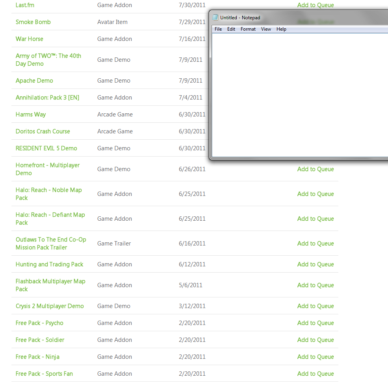Screen dimensions: 388x382
Task: Click Game Trailer type for Outlaws row
Action: pyautogui.click(x=114, y=244)
